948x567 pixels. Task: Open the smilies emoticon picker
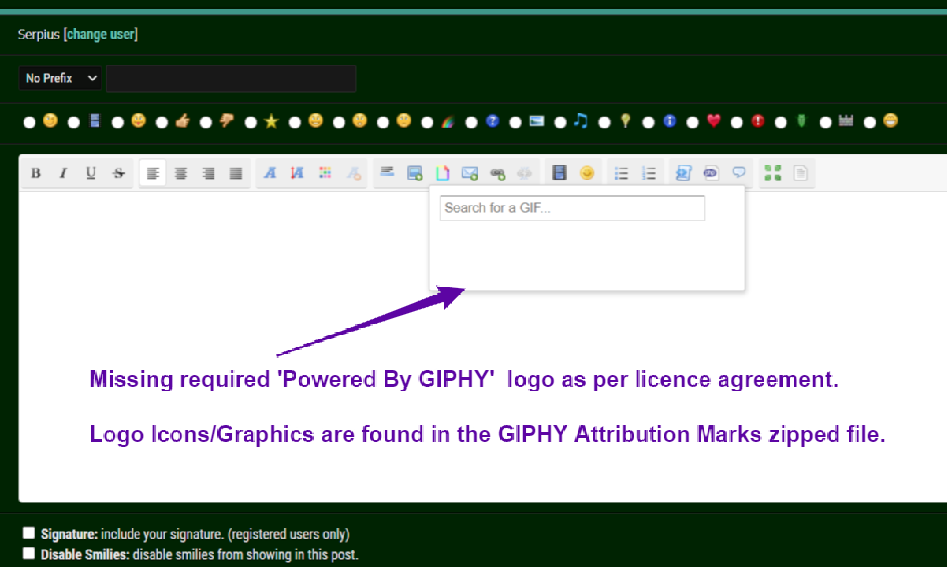click(587, 173)
